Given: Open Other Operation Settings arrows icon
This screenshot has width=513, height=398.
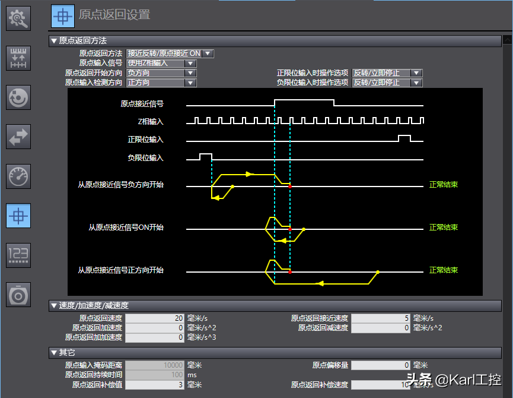Looking at the screenshot, I should pos(18,137).
